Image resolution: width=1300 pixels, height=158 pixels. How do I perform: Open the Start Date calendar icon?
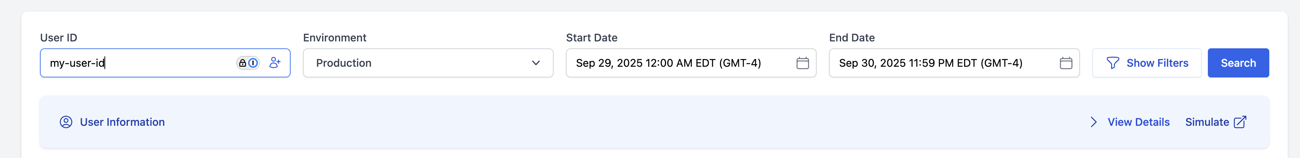[802, 63]
